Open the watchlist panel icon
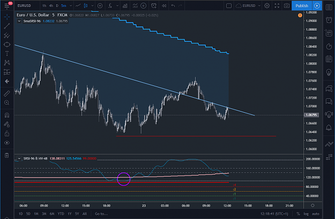The image size is (335, 219). [329, 8]
